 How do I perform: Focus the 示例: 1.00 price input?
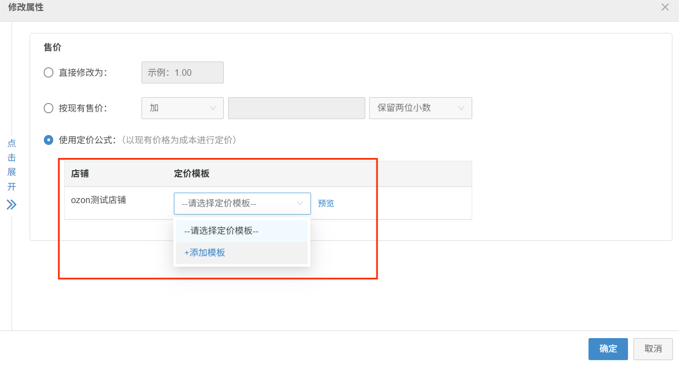tap(182, 72)
